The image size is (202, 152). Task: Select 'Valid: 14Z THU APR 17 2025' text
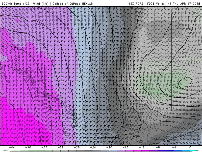[x=178, y=4]
